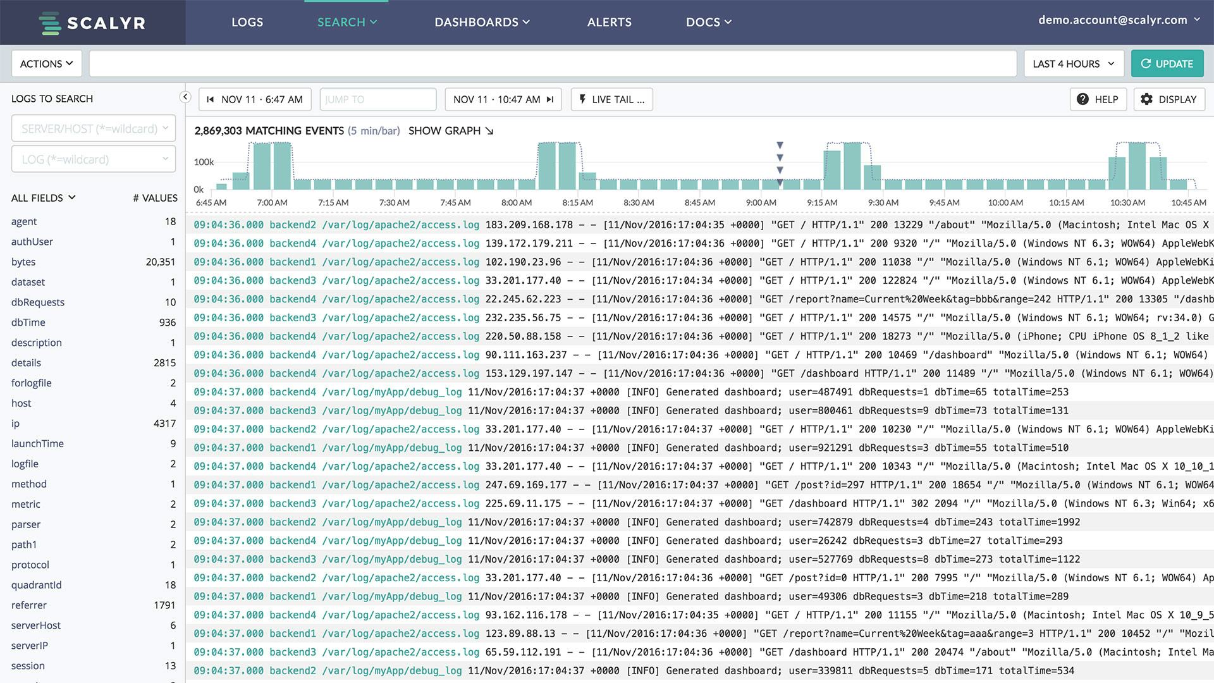
Task: Select the serverHost field
Action: [36, 625]
